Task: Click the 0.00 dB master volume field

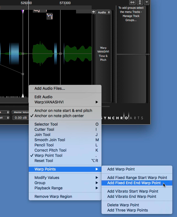Action: coord(21,118)
